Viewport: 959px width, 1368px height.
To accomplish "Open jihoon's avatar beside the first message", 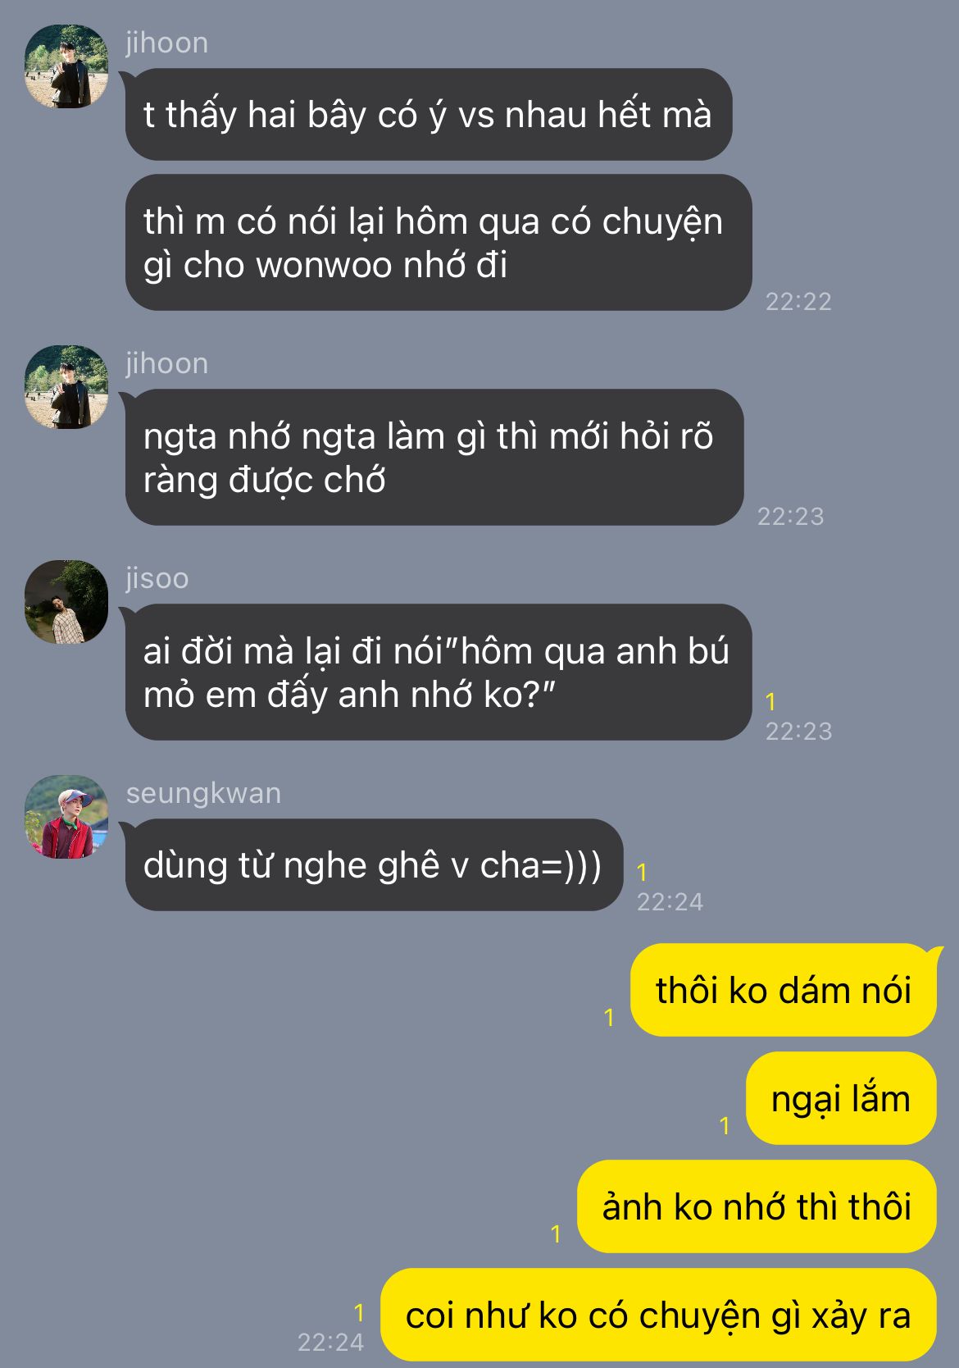I will pos(66,66).
